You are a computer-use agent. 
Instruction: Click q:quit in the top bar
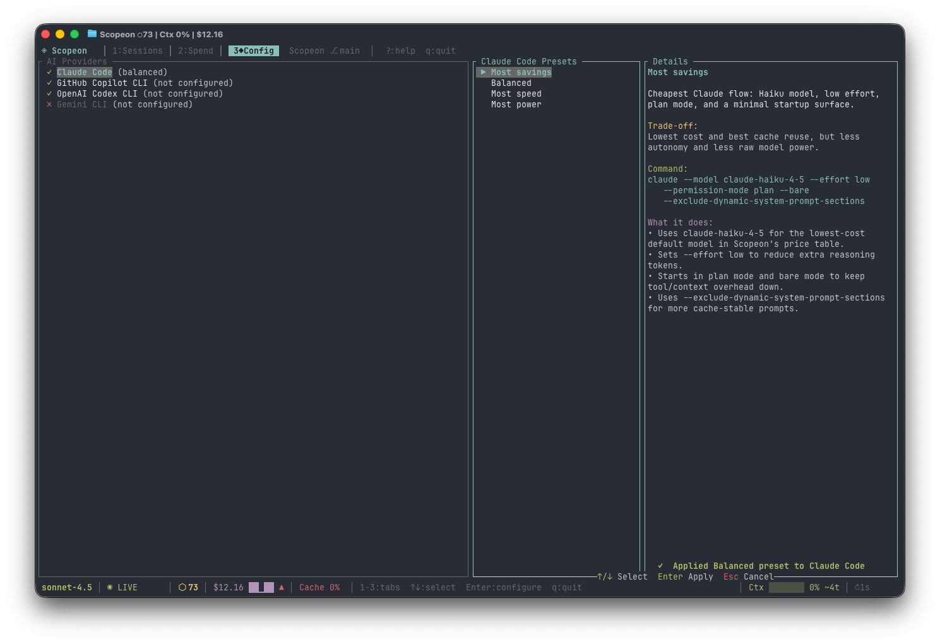[x=441, y=51]
